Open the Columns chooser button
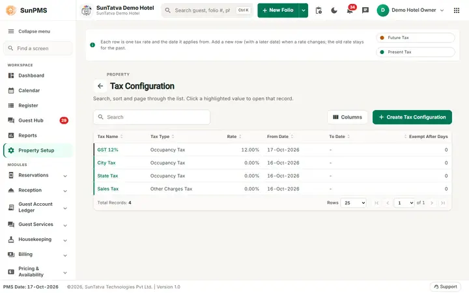This screenshot has width=469, height=293. [347, 117]
